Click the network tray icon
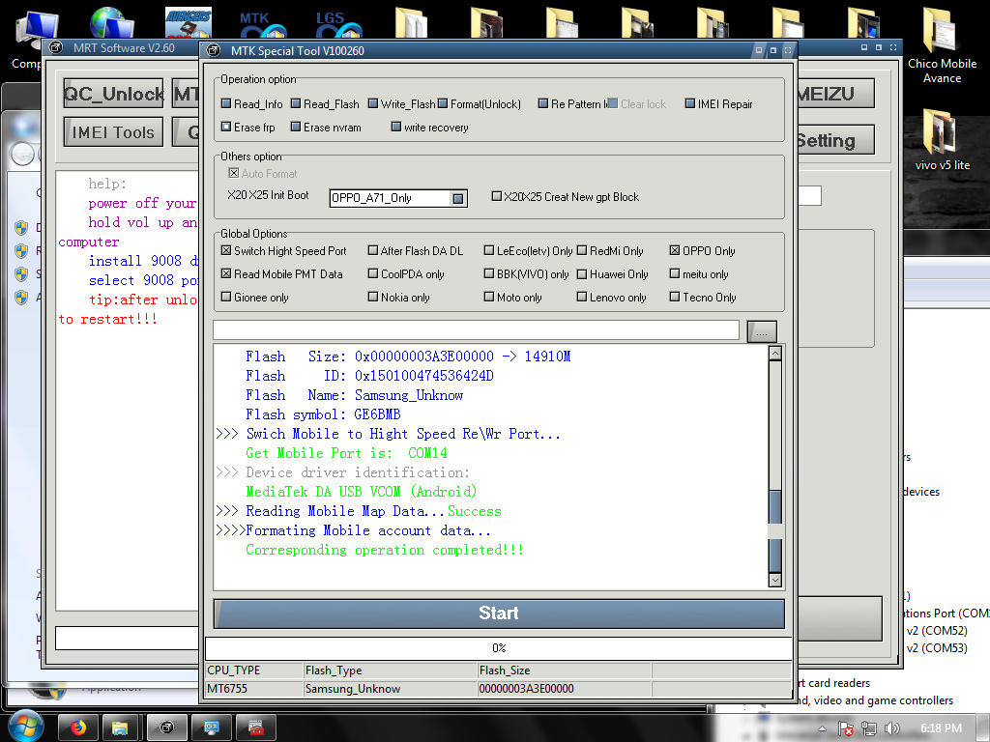The image size is (990, 742). pyautogui.click(x=869, y=728)
